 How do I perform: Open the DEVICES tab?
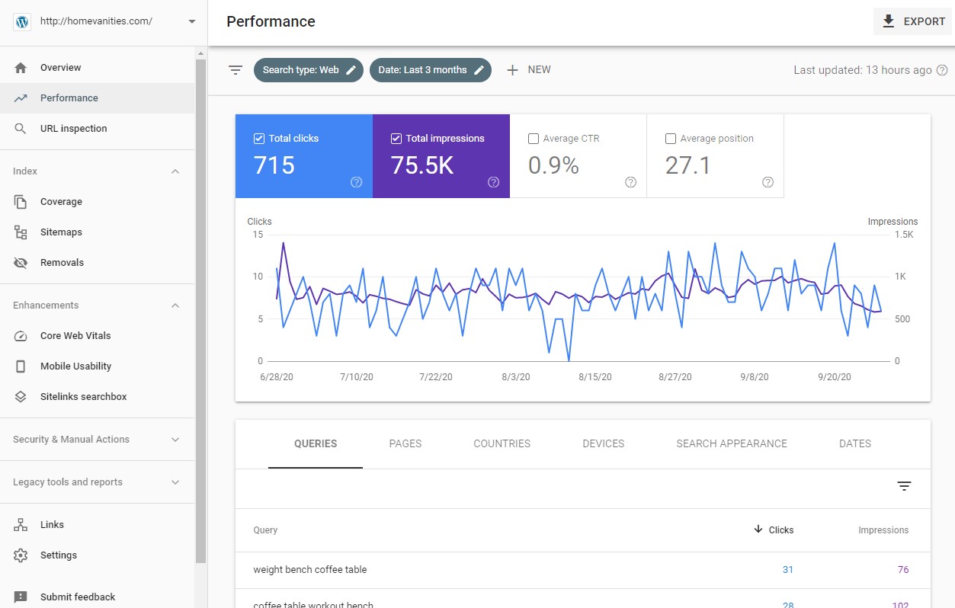(603, 443)
